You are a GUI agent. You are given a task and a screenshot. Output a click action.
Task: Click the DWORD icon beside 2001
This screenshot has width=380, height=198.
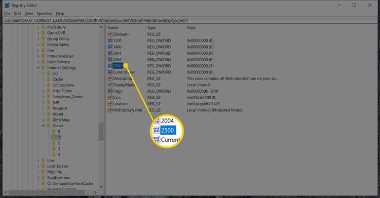click(x=110, y=53)
